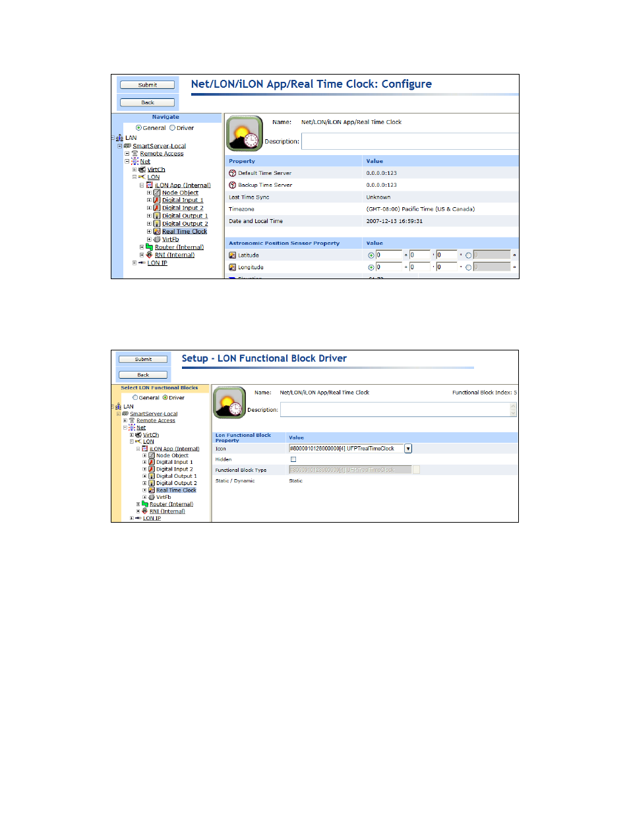Screen dimensions: 629x815
Task: Click Back in the Setup Driver screenshot
Action: pos(143,375)
